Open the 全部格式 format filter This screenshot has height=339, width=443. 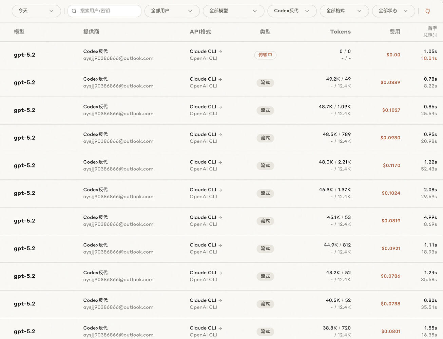[344, 11]
